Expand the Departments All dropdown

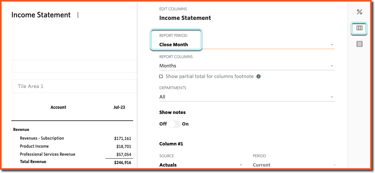[x=247, y=97]
